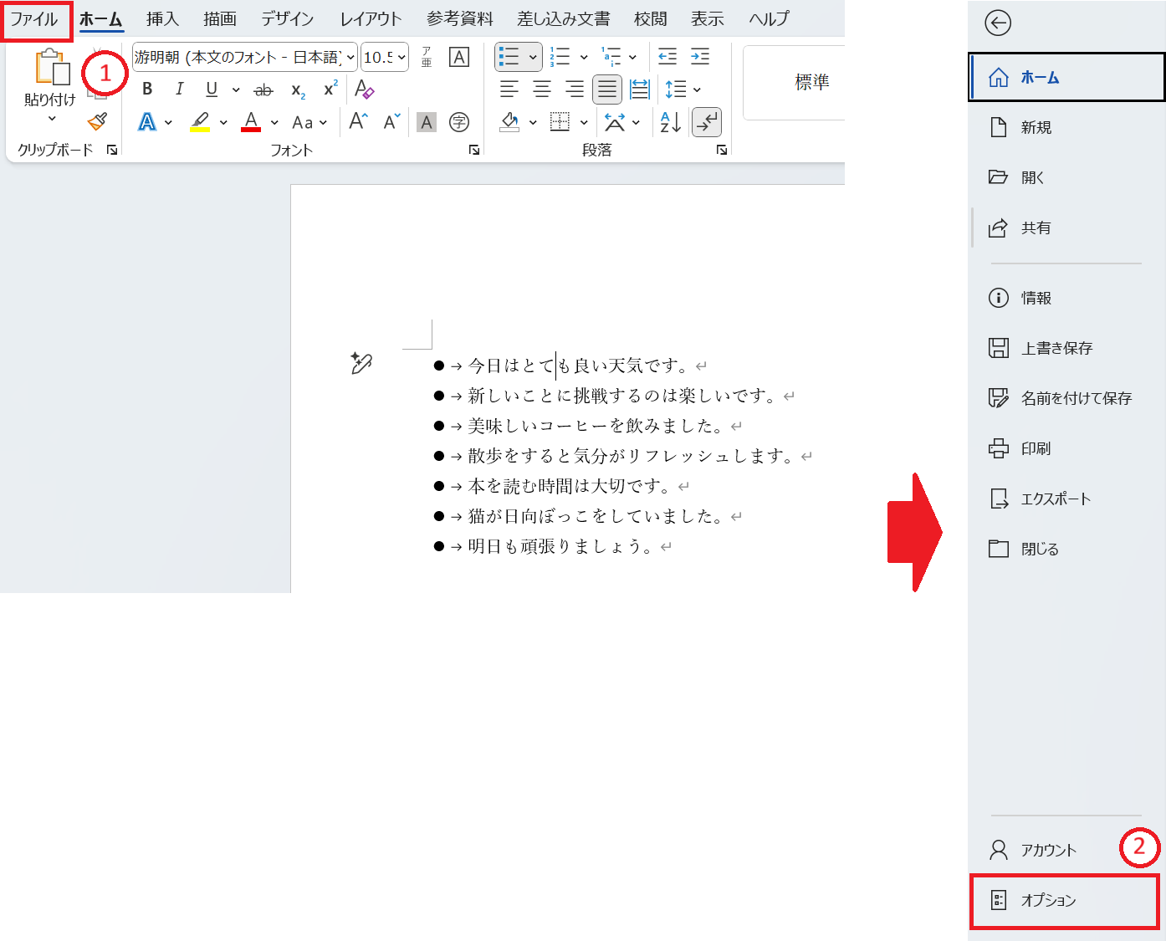This screenshot has width=1166, height=941.
Task: Select 名前を付けて保存 in the file menu
Action: tap(1076, 398)
